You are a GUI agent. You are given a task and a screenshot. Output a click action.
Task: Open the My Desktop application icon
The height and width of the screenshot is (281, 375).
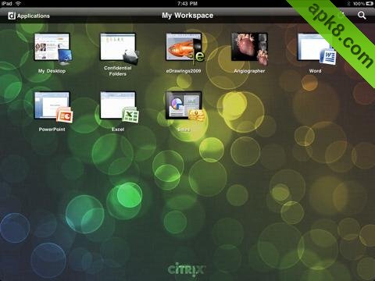pyautogui.click(x=53, y=48)
